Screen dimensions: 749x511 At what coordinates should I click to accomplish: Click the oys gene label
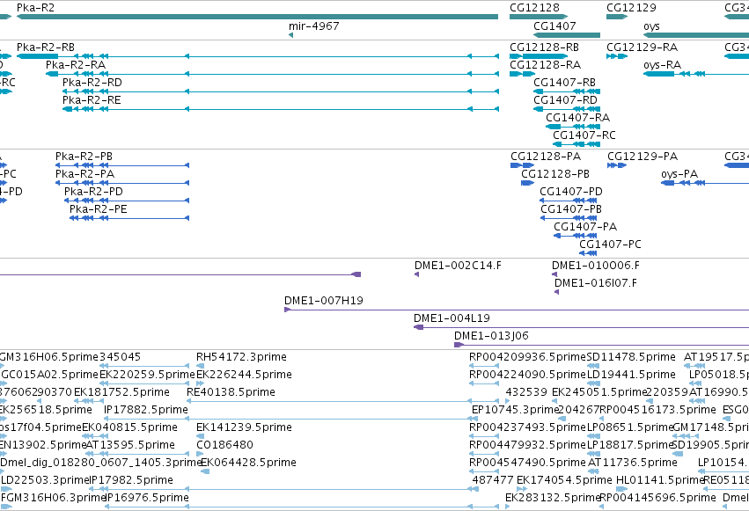tap(651, 26)
